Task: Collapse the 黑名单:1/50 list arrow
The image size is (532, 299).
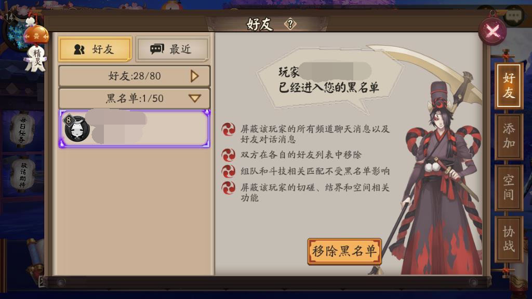Action: point(195,98)
